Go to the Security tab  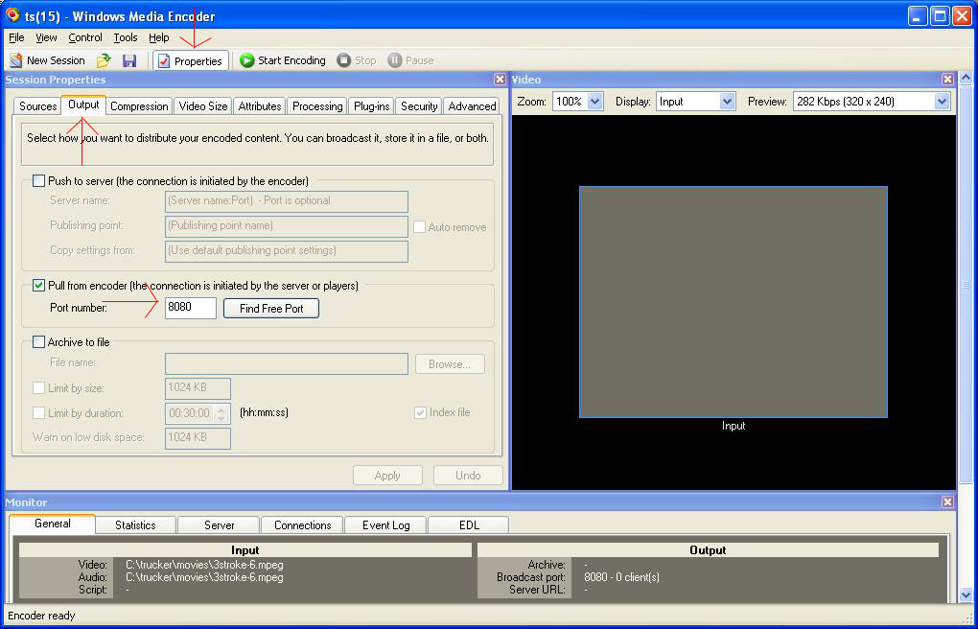tap(419, 106)
